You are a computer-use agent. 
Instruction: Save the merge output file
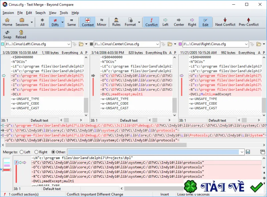tap(248, 152)
